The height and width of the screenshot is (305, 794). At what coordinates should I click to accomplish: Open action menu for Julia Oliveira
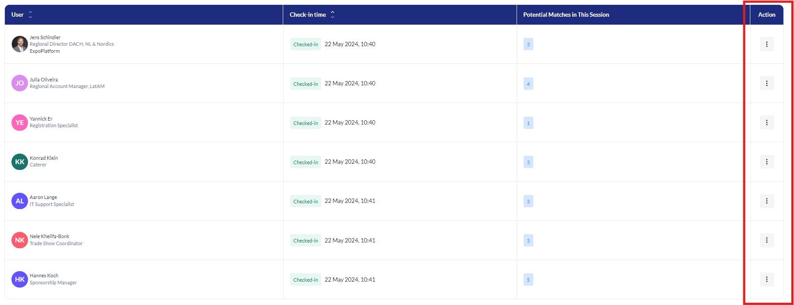tap(767, 83)
